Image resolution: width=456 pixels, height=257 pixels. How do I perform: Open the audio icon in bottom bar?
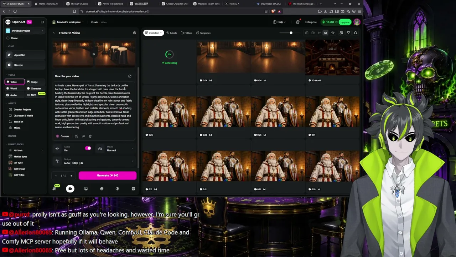coord(133,188)
